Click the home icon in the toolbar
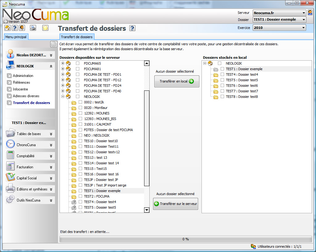 pos(8,28)
